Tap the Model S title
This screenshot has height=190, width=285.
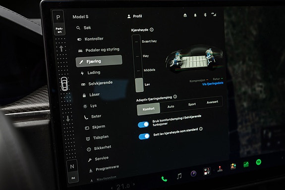coord(80,17)
